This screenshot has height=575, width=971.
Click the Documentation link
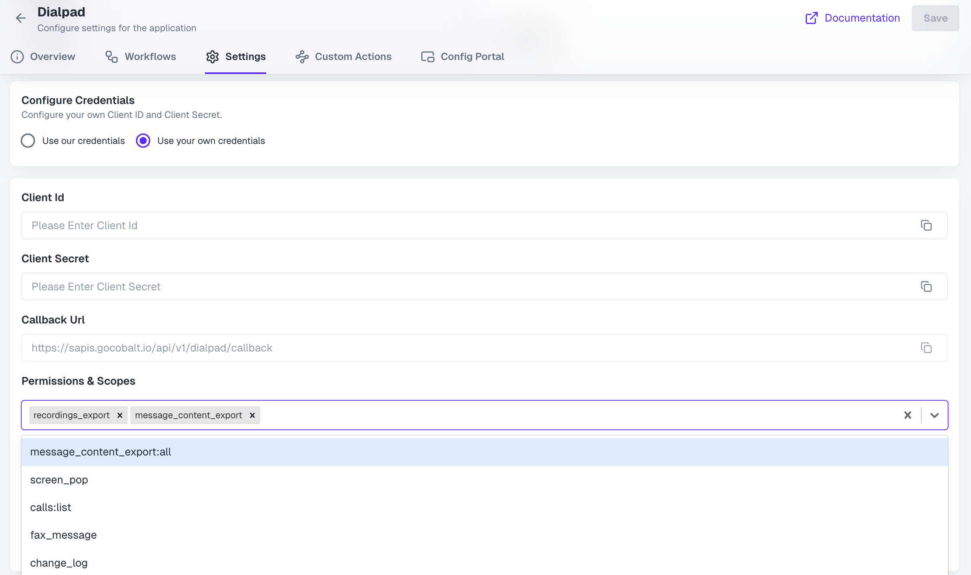(x=862, y=18)
